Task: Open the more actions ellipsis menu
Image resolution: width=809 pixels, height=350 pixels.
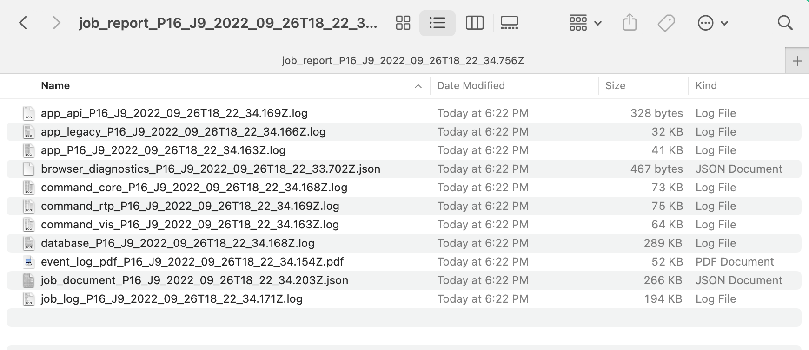Action: (712, 23)
